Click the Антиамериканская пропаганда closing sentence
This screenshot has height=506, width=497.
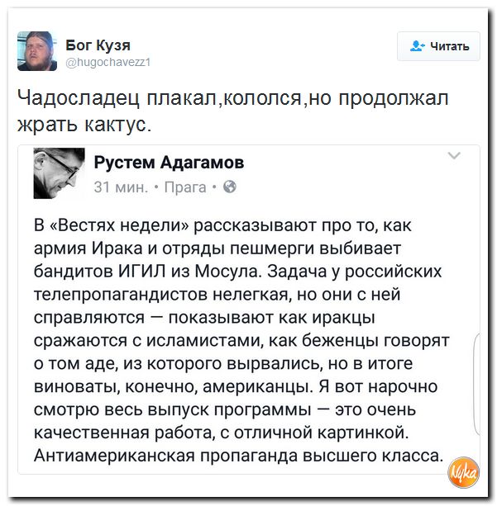click(238, 456)
